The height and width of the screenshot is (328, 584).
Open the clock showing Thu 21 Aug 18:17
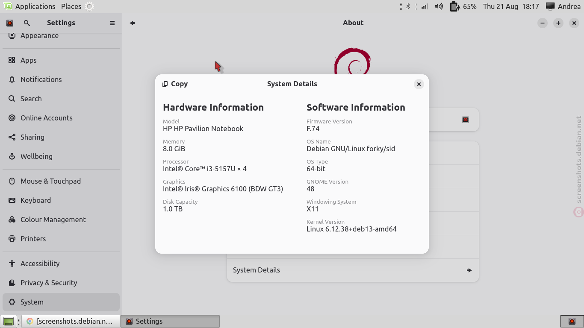pyautogui.click(x=511, y=6)
